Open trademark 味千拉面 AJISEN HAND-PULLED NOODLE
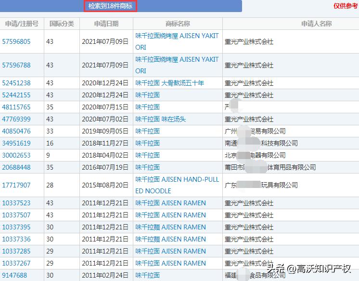Image resolution: width=359 pixels, height=281 pixels. [x=177, y=185]
